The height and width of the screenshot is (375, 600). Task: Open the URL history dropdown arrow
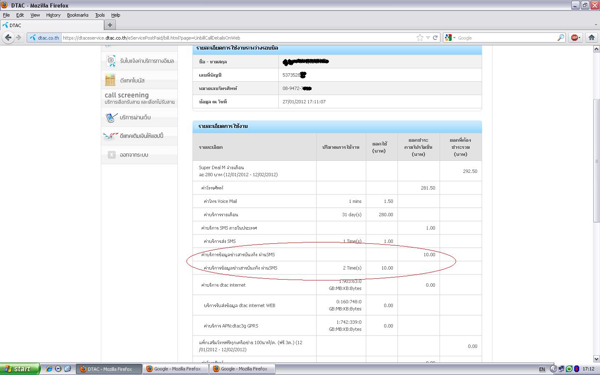pyautogui.click(x=428, y=37)
